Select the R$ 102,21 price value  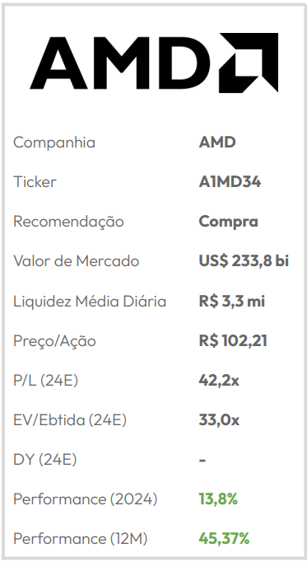(x=233, y=341)
